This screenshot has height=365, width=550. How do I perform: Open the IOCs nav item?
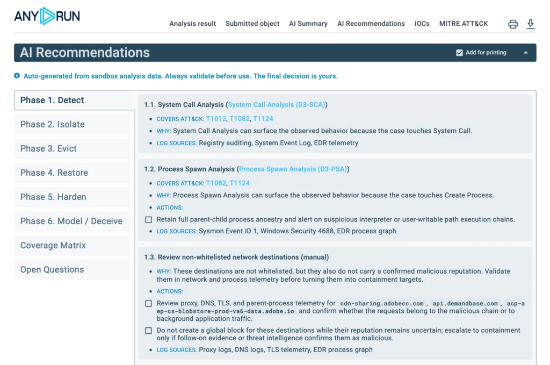pos(422,24)
